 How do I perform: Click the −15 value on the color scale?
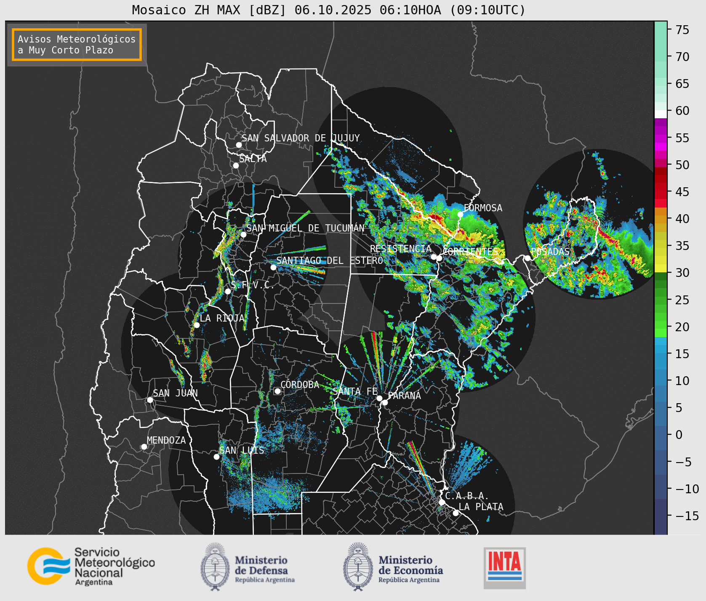[x=687, y=516]
